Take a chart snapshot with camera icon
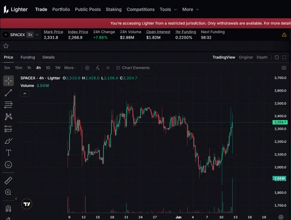This screenshot has width=291, height=220. [x=284, y=68]
